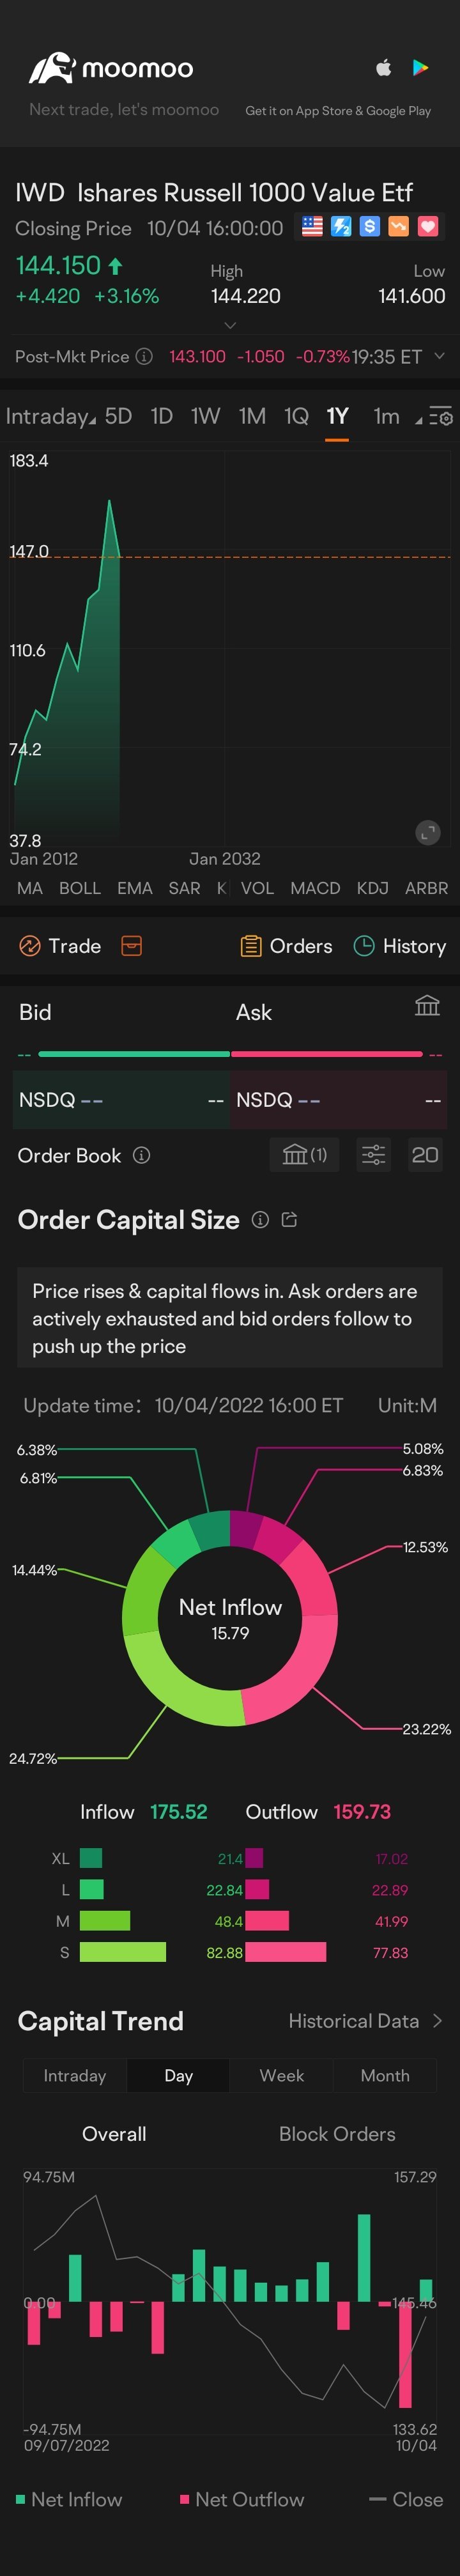Select the Block Orders tab
The height and width of the screenshot is (2576, 460).
[x=337, y=2134]
